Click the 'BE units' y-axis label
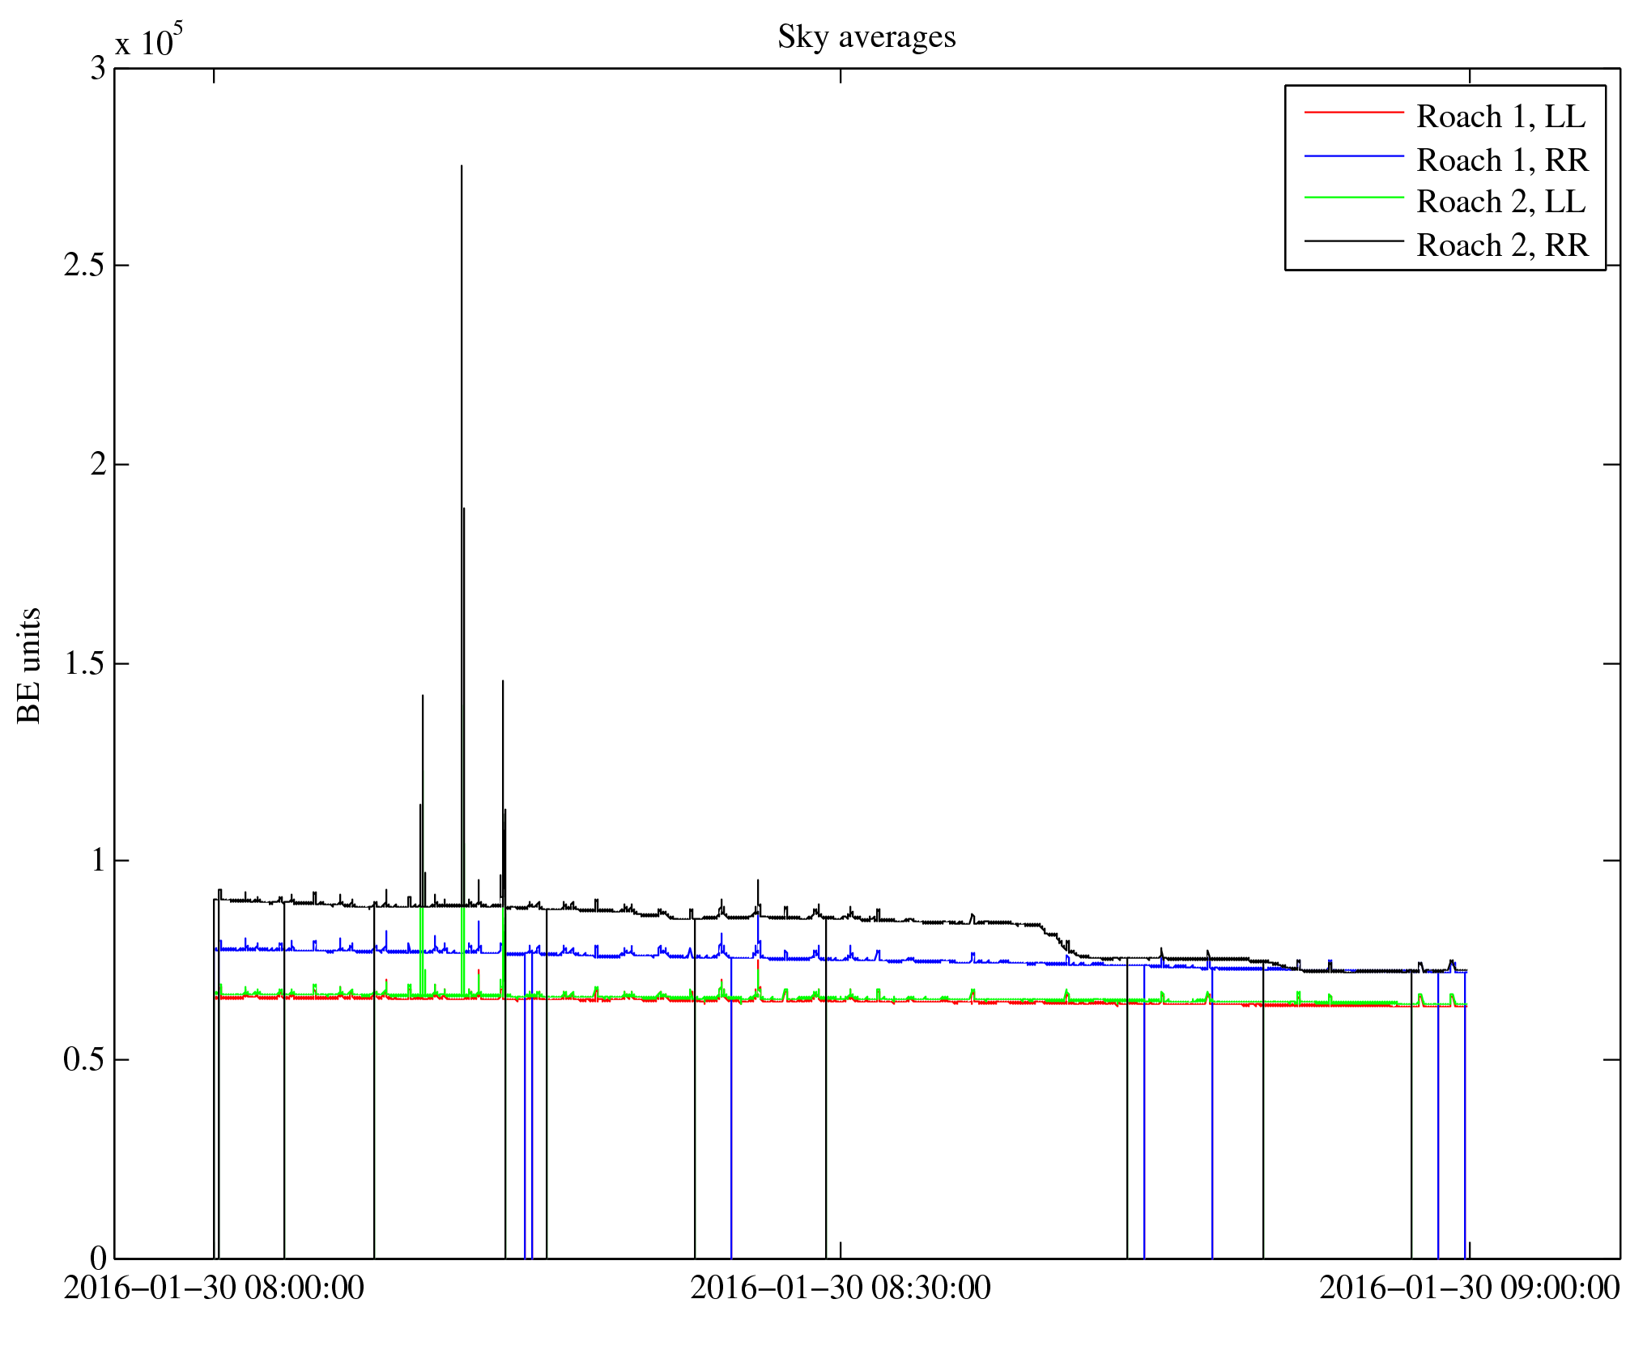The width and height of the screenshot is (1643, 1363). [x=29, y=665]
